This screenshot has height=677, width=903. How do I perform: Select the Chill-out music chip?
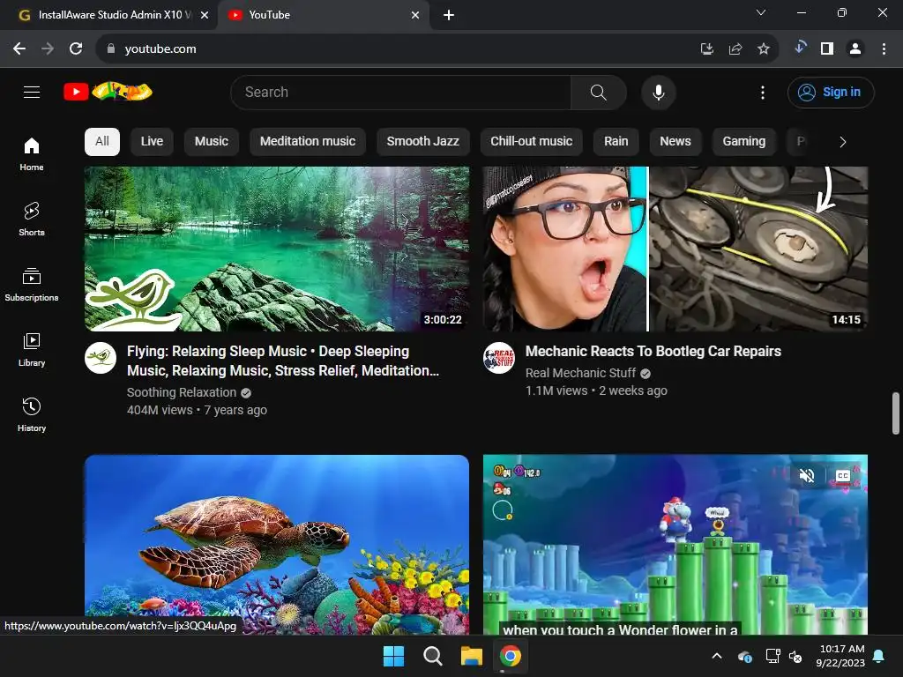click(x=531, y=142)
